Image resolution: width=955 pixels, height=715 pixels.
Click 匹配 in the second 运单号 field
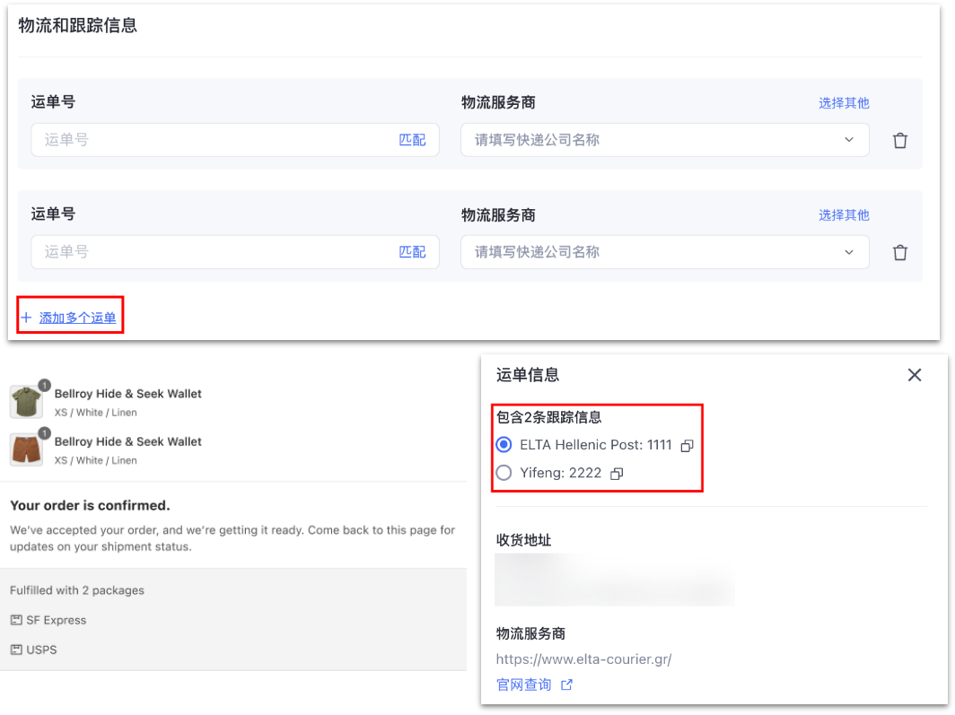pos(412,252)
